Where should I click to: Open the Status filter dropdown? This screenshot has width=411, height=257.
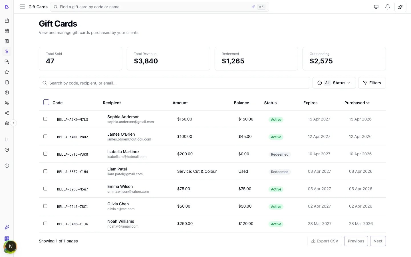[x=334, y=83]
